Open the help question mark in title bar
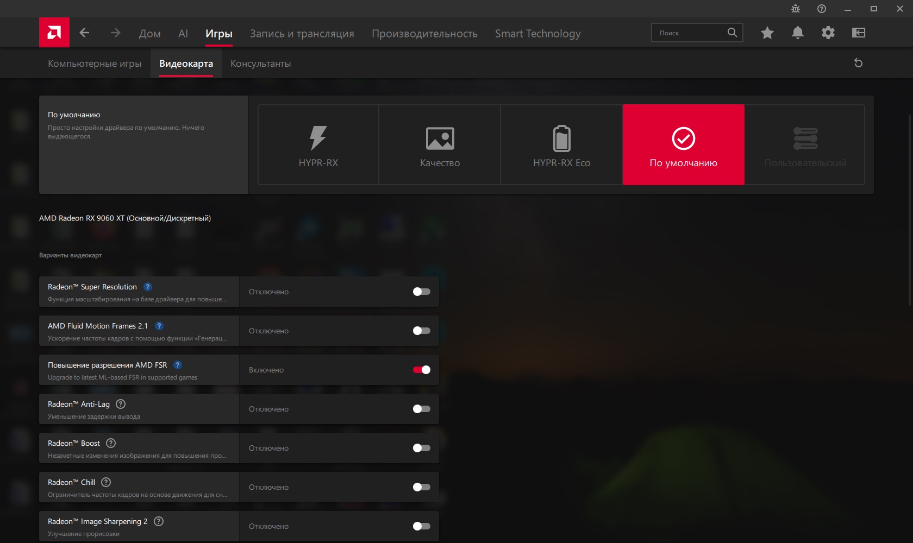 [x=822, y=9]
